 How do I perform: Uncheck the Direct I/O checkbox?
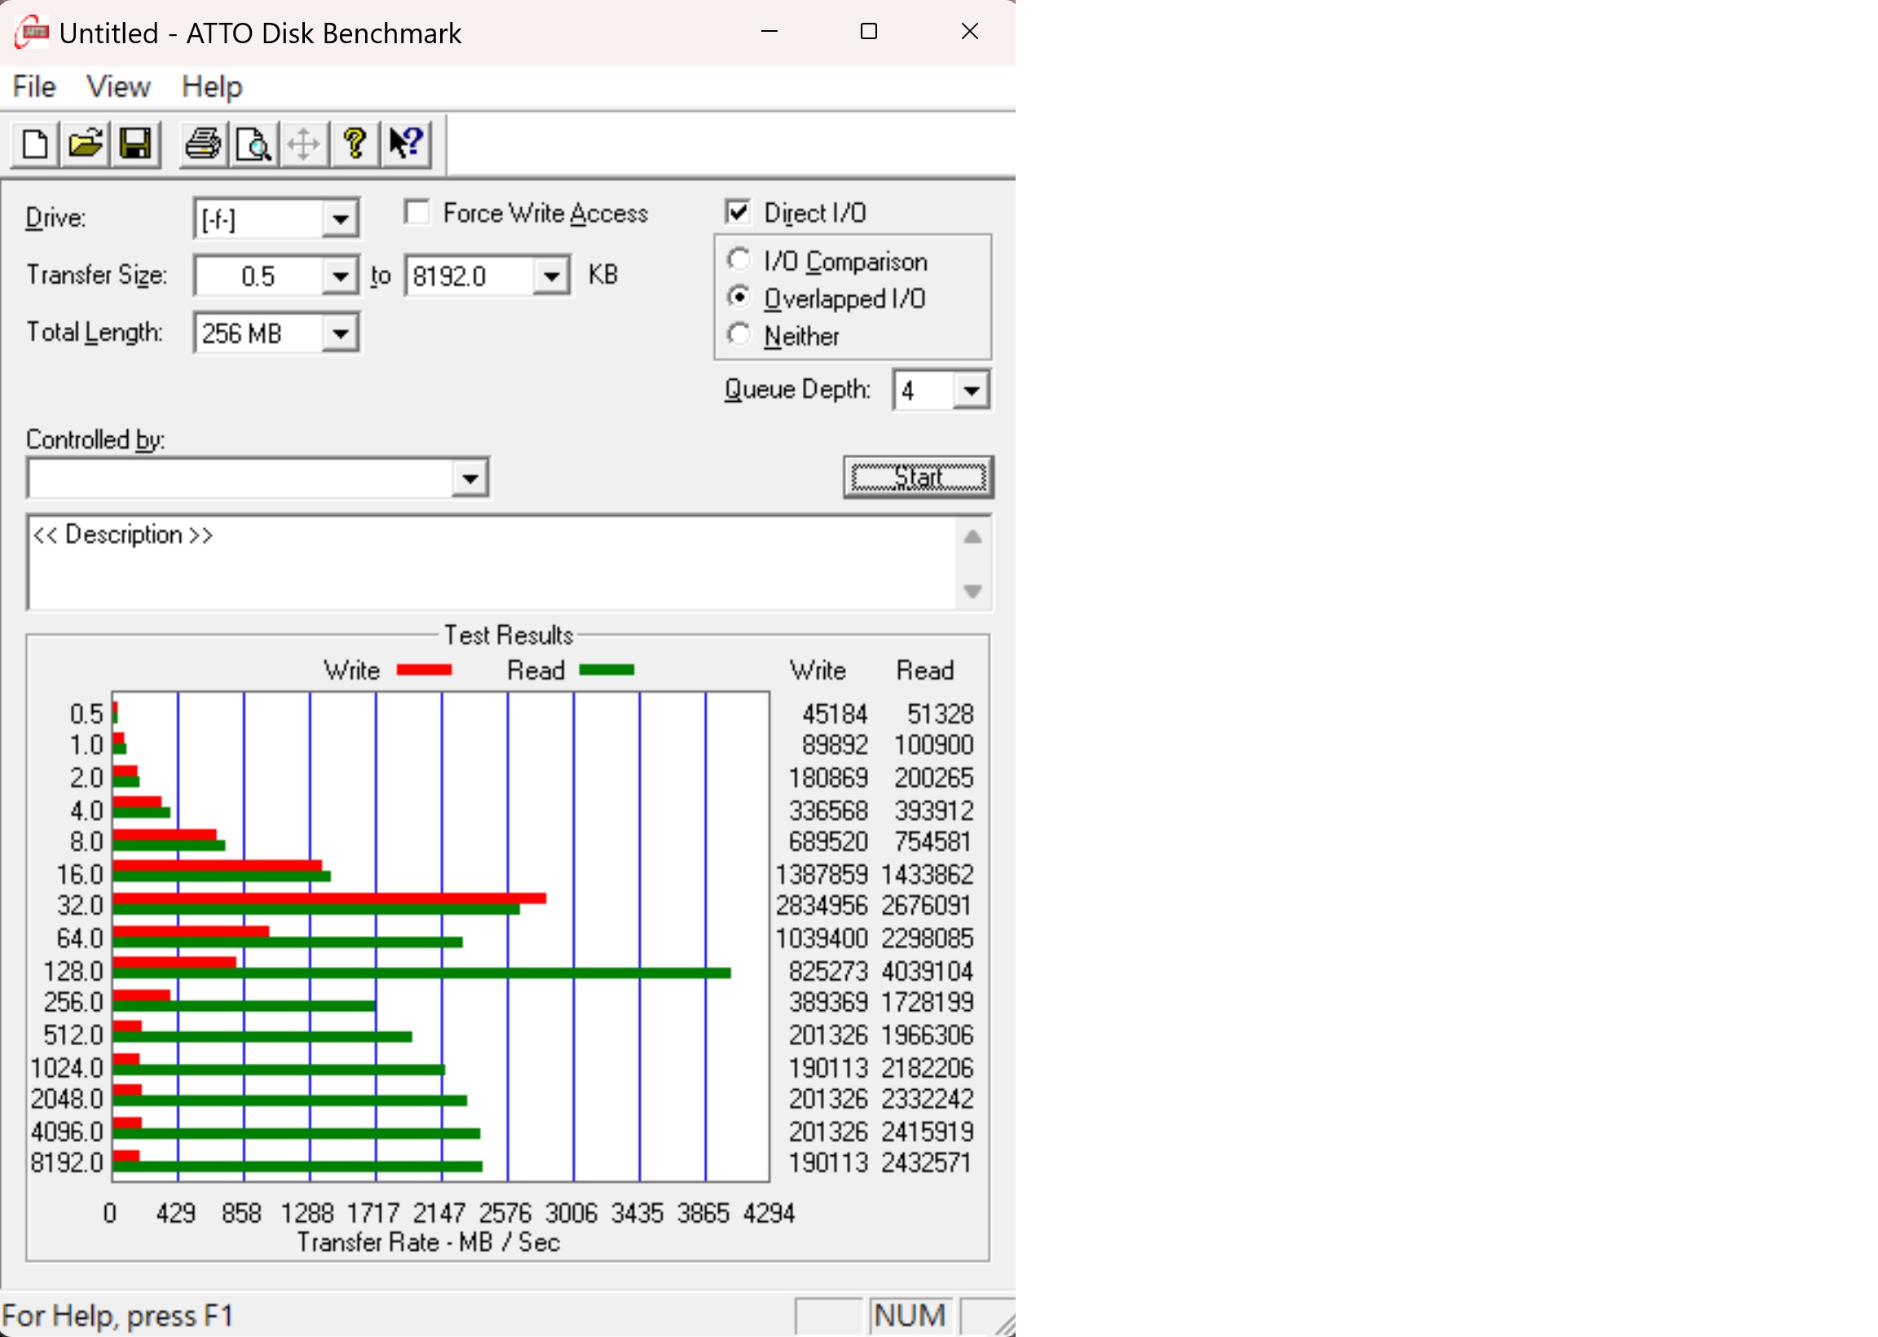738,213
